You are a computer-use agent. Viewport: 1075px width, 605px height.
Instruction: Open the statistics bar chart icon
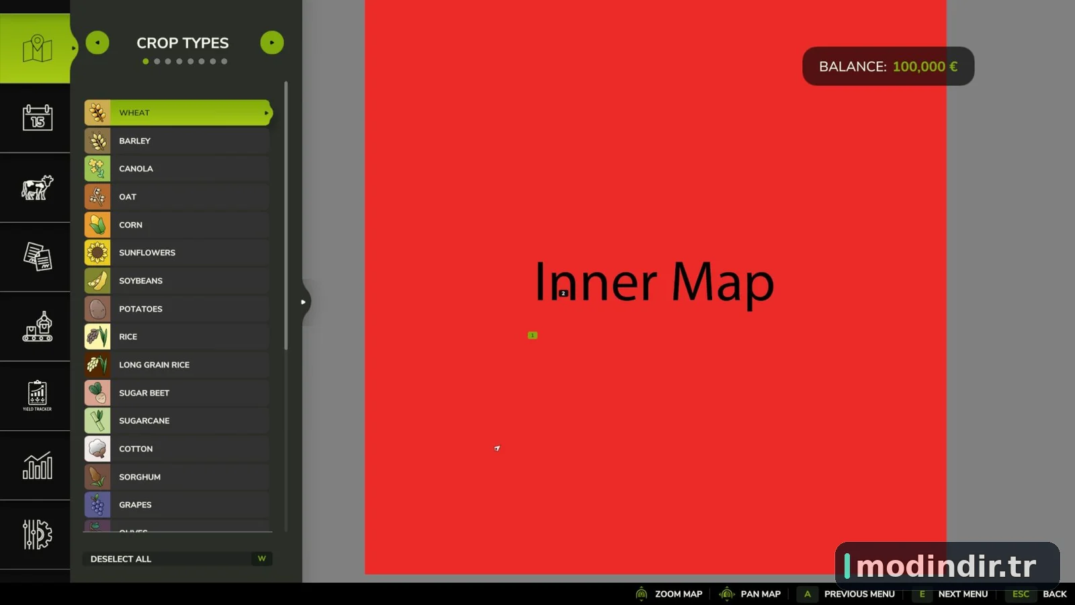pos(37,465)
